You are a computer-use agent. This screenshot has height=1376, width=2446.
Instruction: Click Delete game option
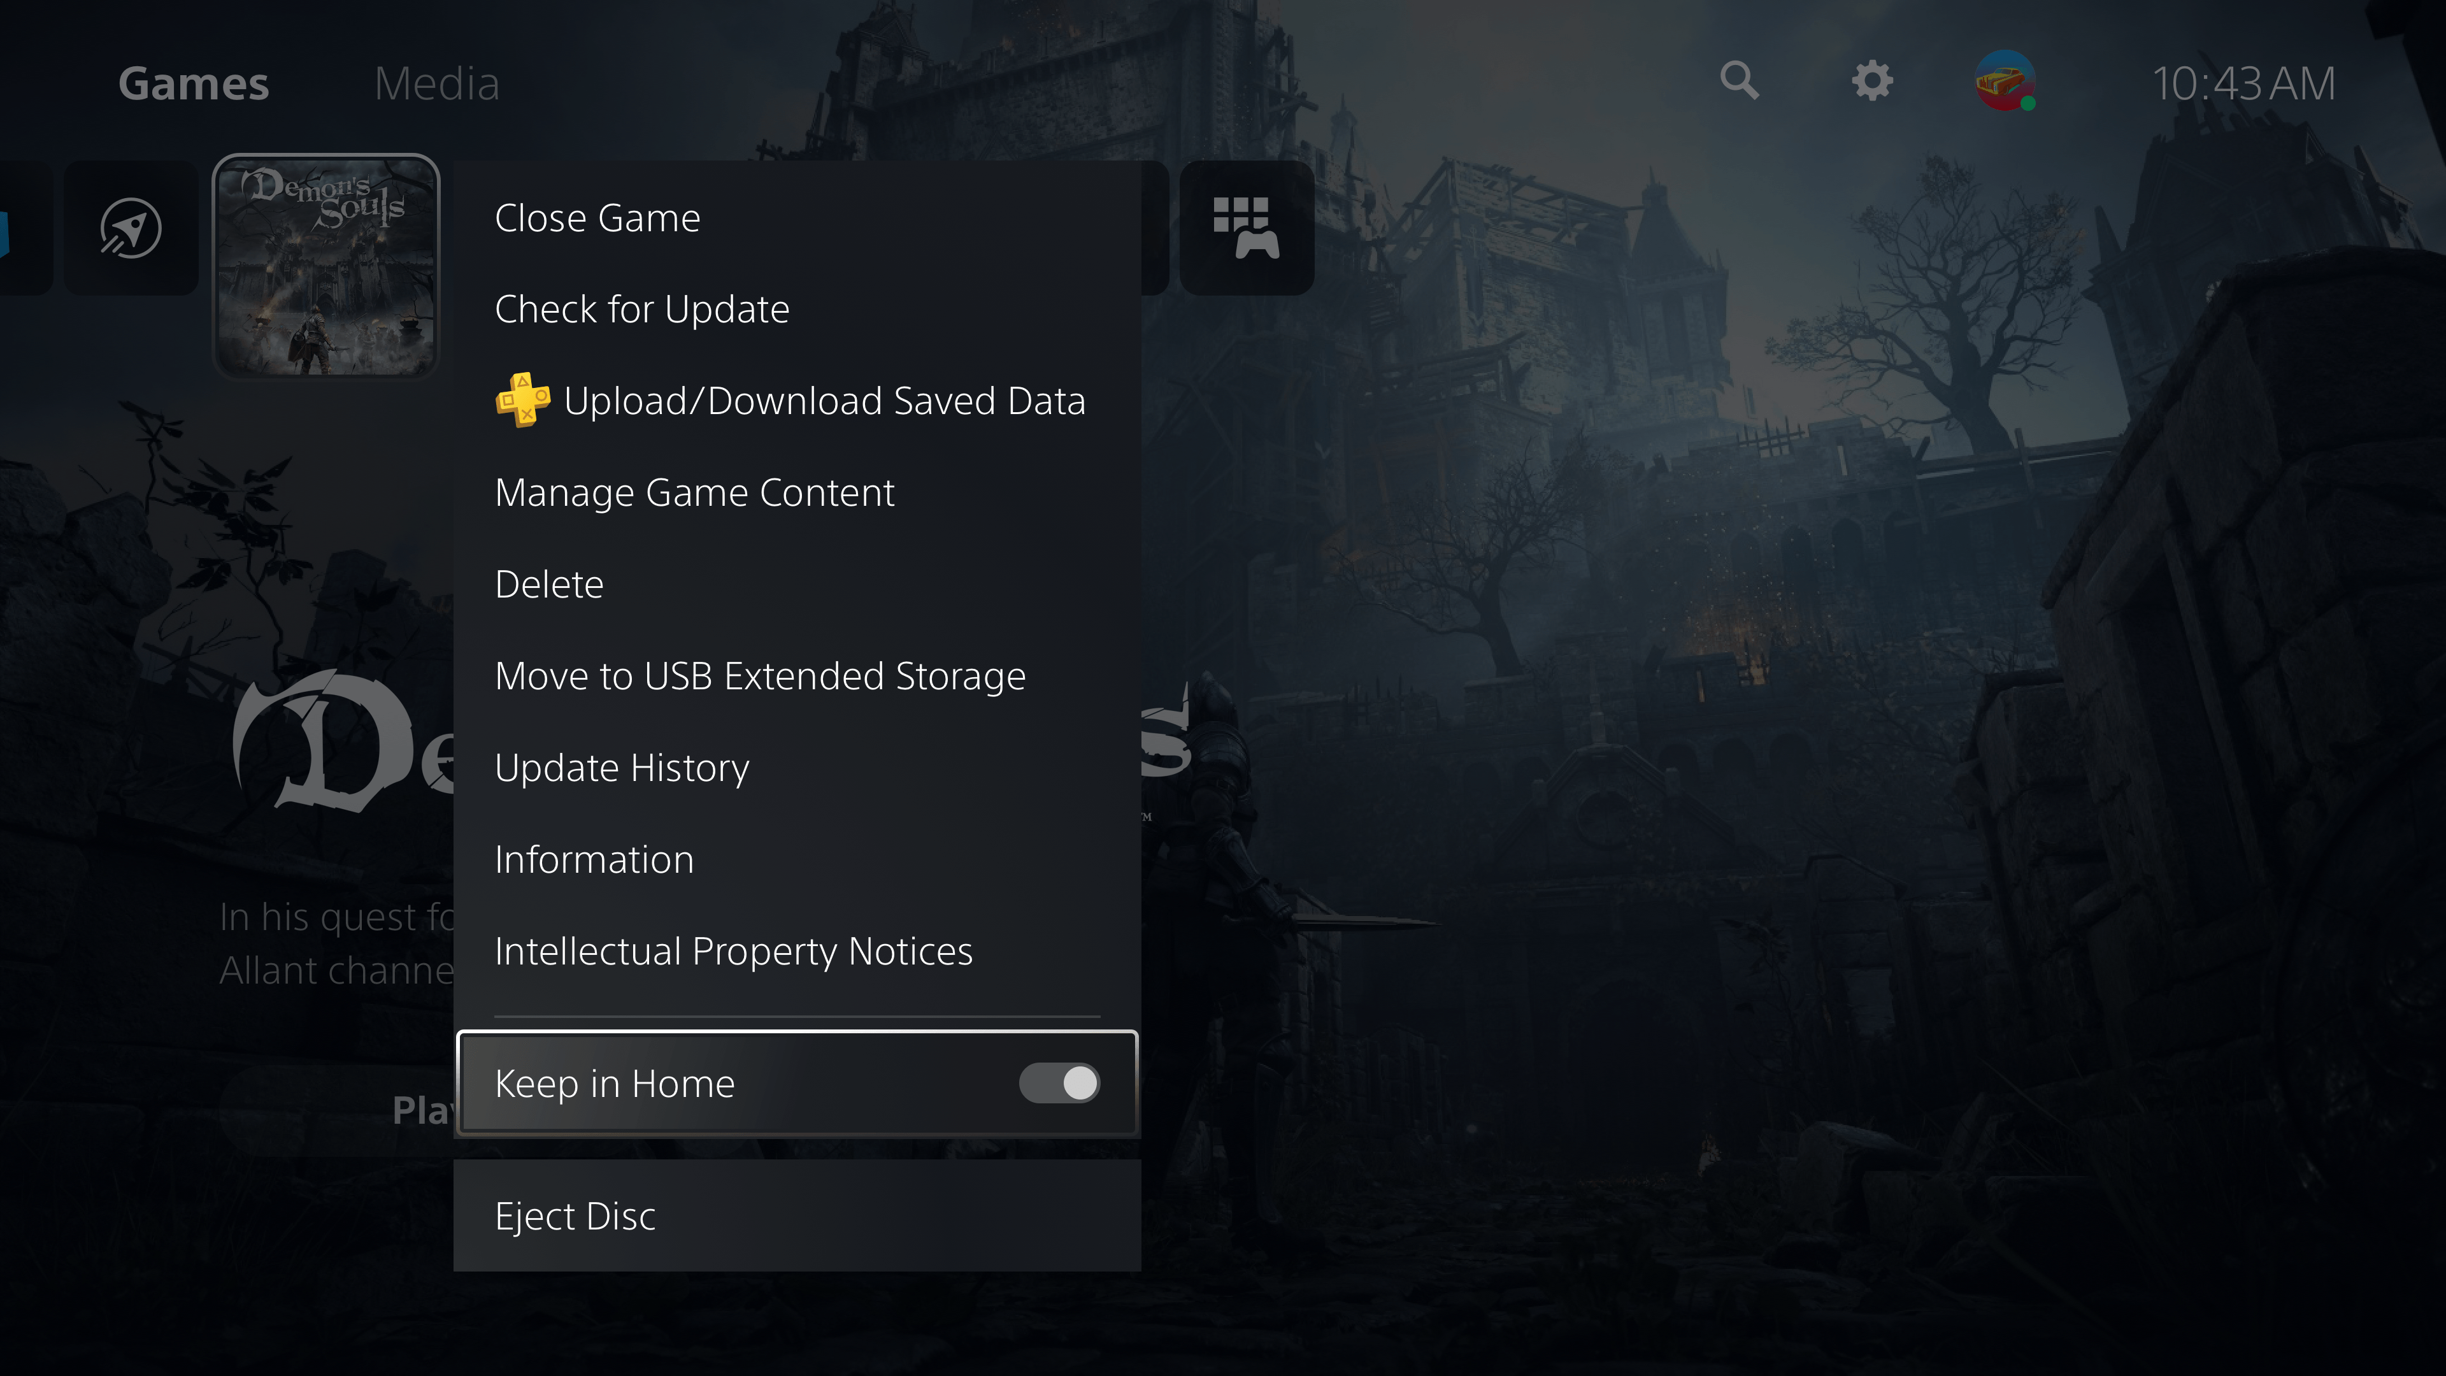pyautogui.click(x=549, y=583)
